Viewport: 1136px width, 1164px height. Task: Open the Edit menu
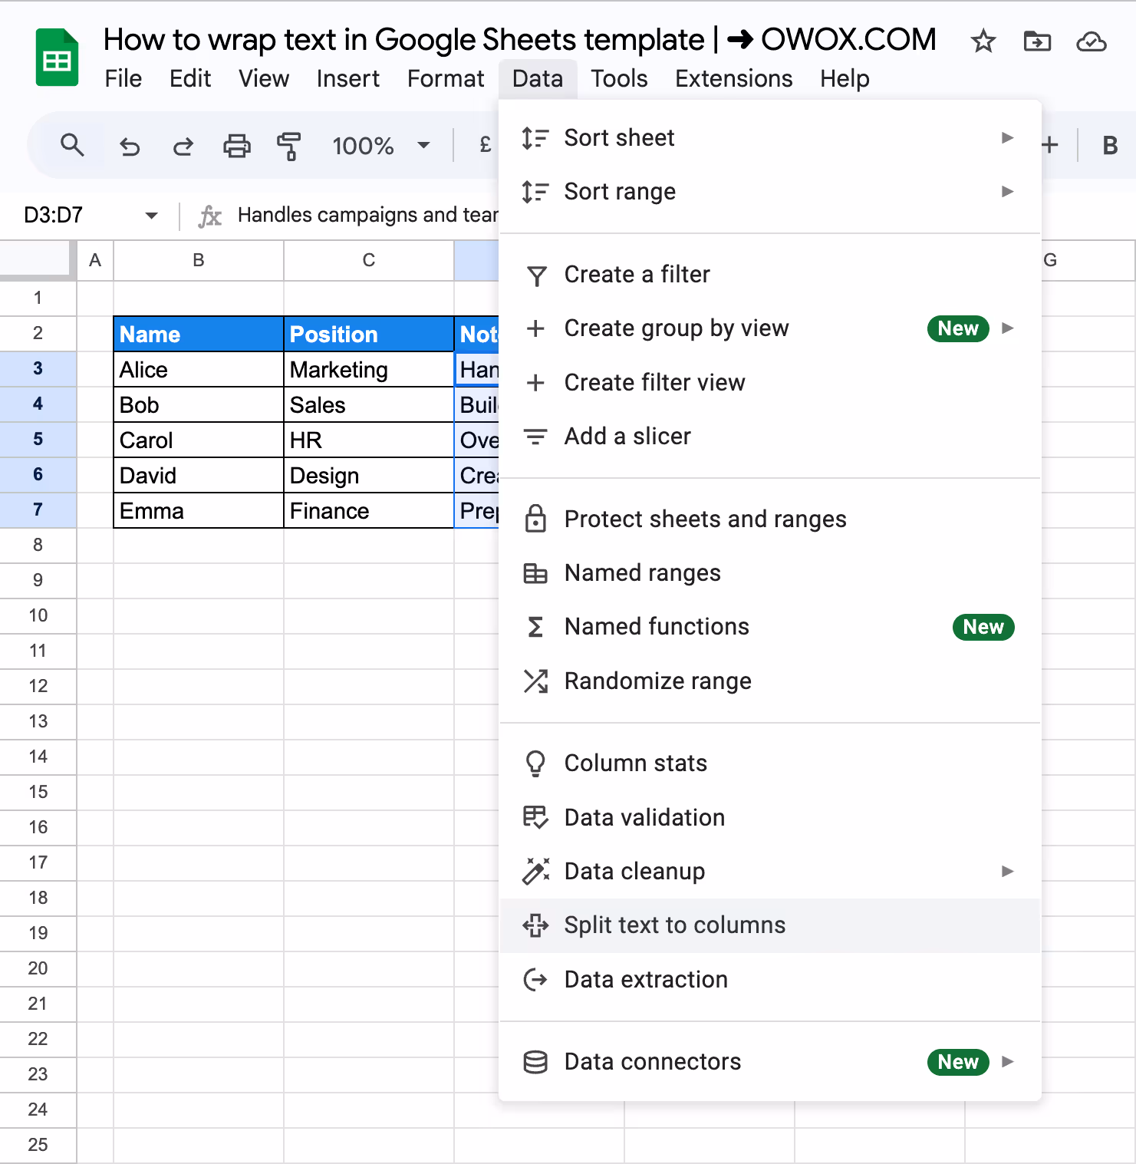coord(190,78)
